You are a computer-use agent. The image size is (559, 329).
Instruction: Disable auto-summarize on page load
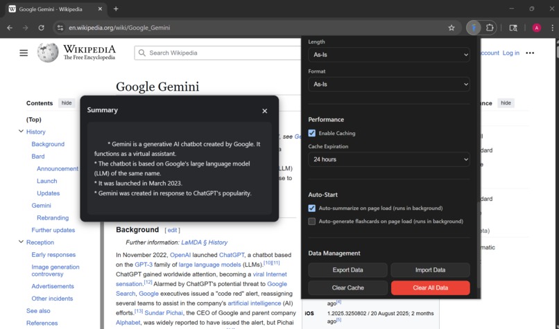coord(312,208)
